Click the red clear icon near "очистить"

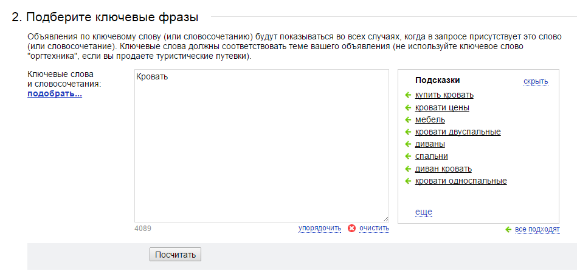(352, 229)
